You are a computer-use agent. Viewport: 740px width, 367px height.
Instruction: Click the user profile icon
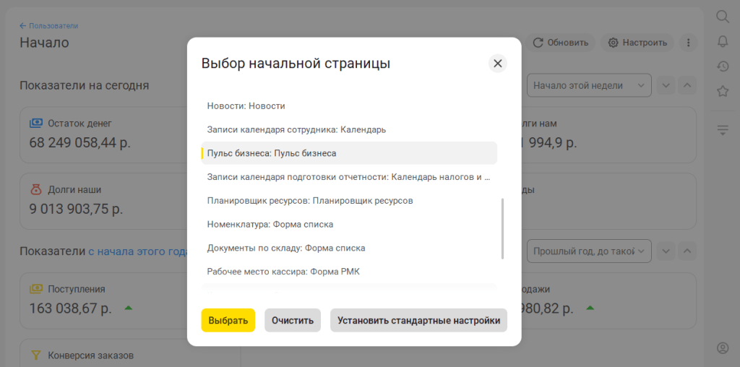coord(722,348)
